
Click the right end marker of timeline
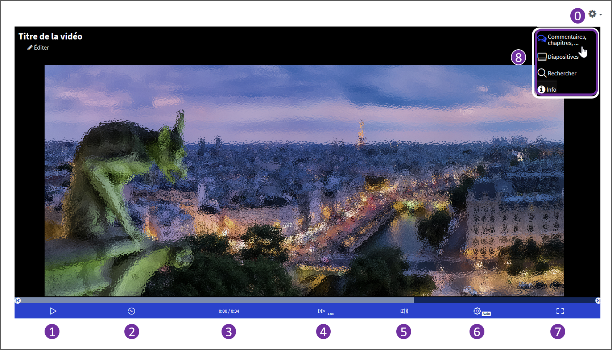click(597, 300)
